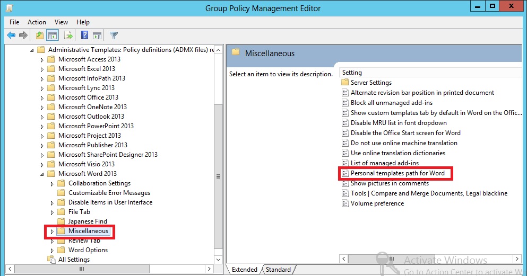Select Microsoft SharePoint Designer 2013 in tree
The width and height of the screenshot is (527, 276).
(x=108, y=155)
